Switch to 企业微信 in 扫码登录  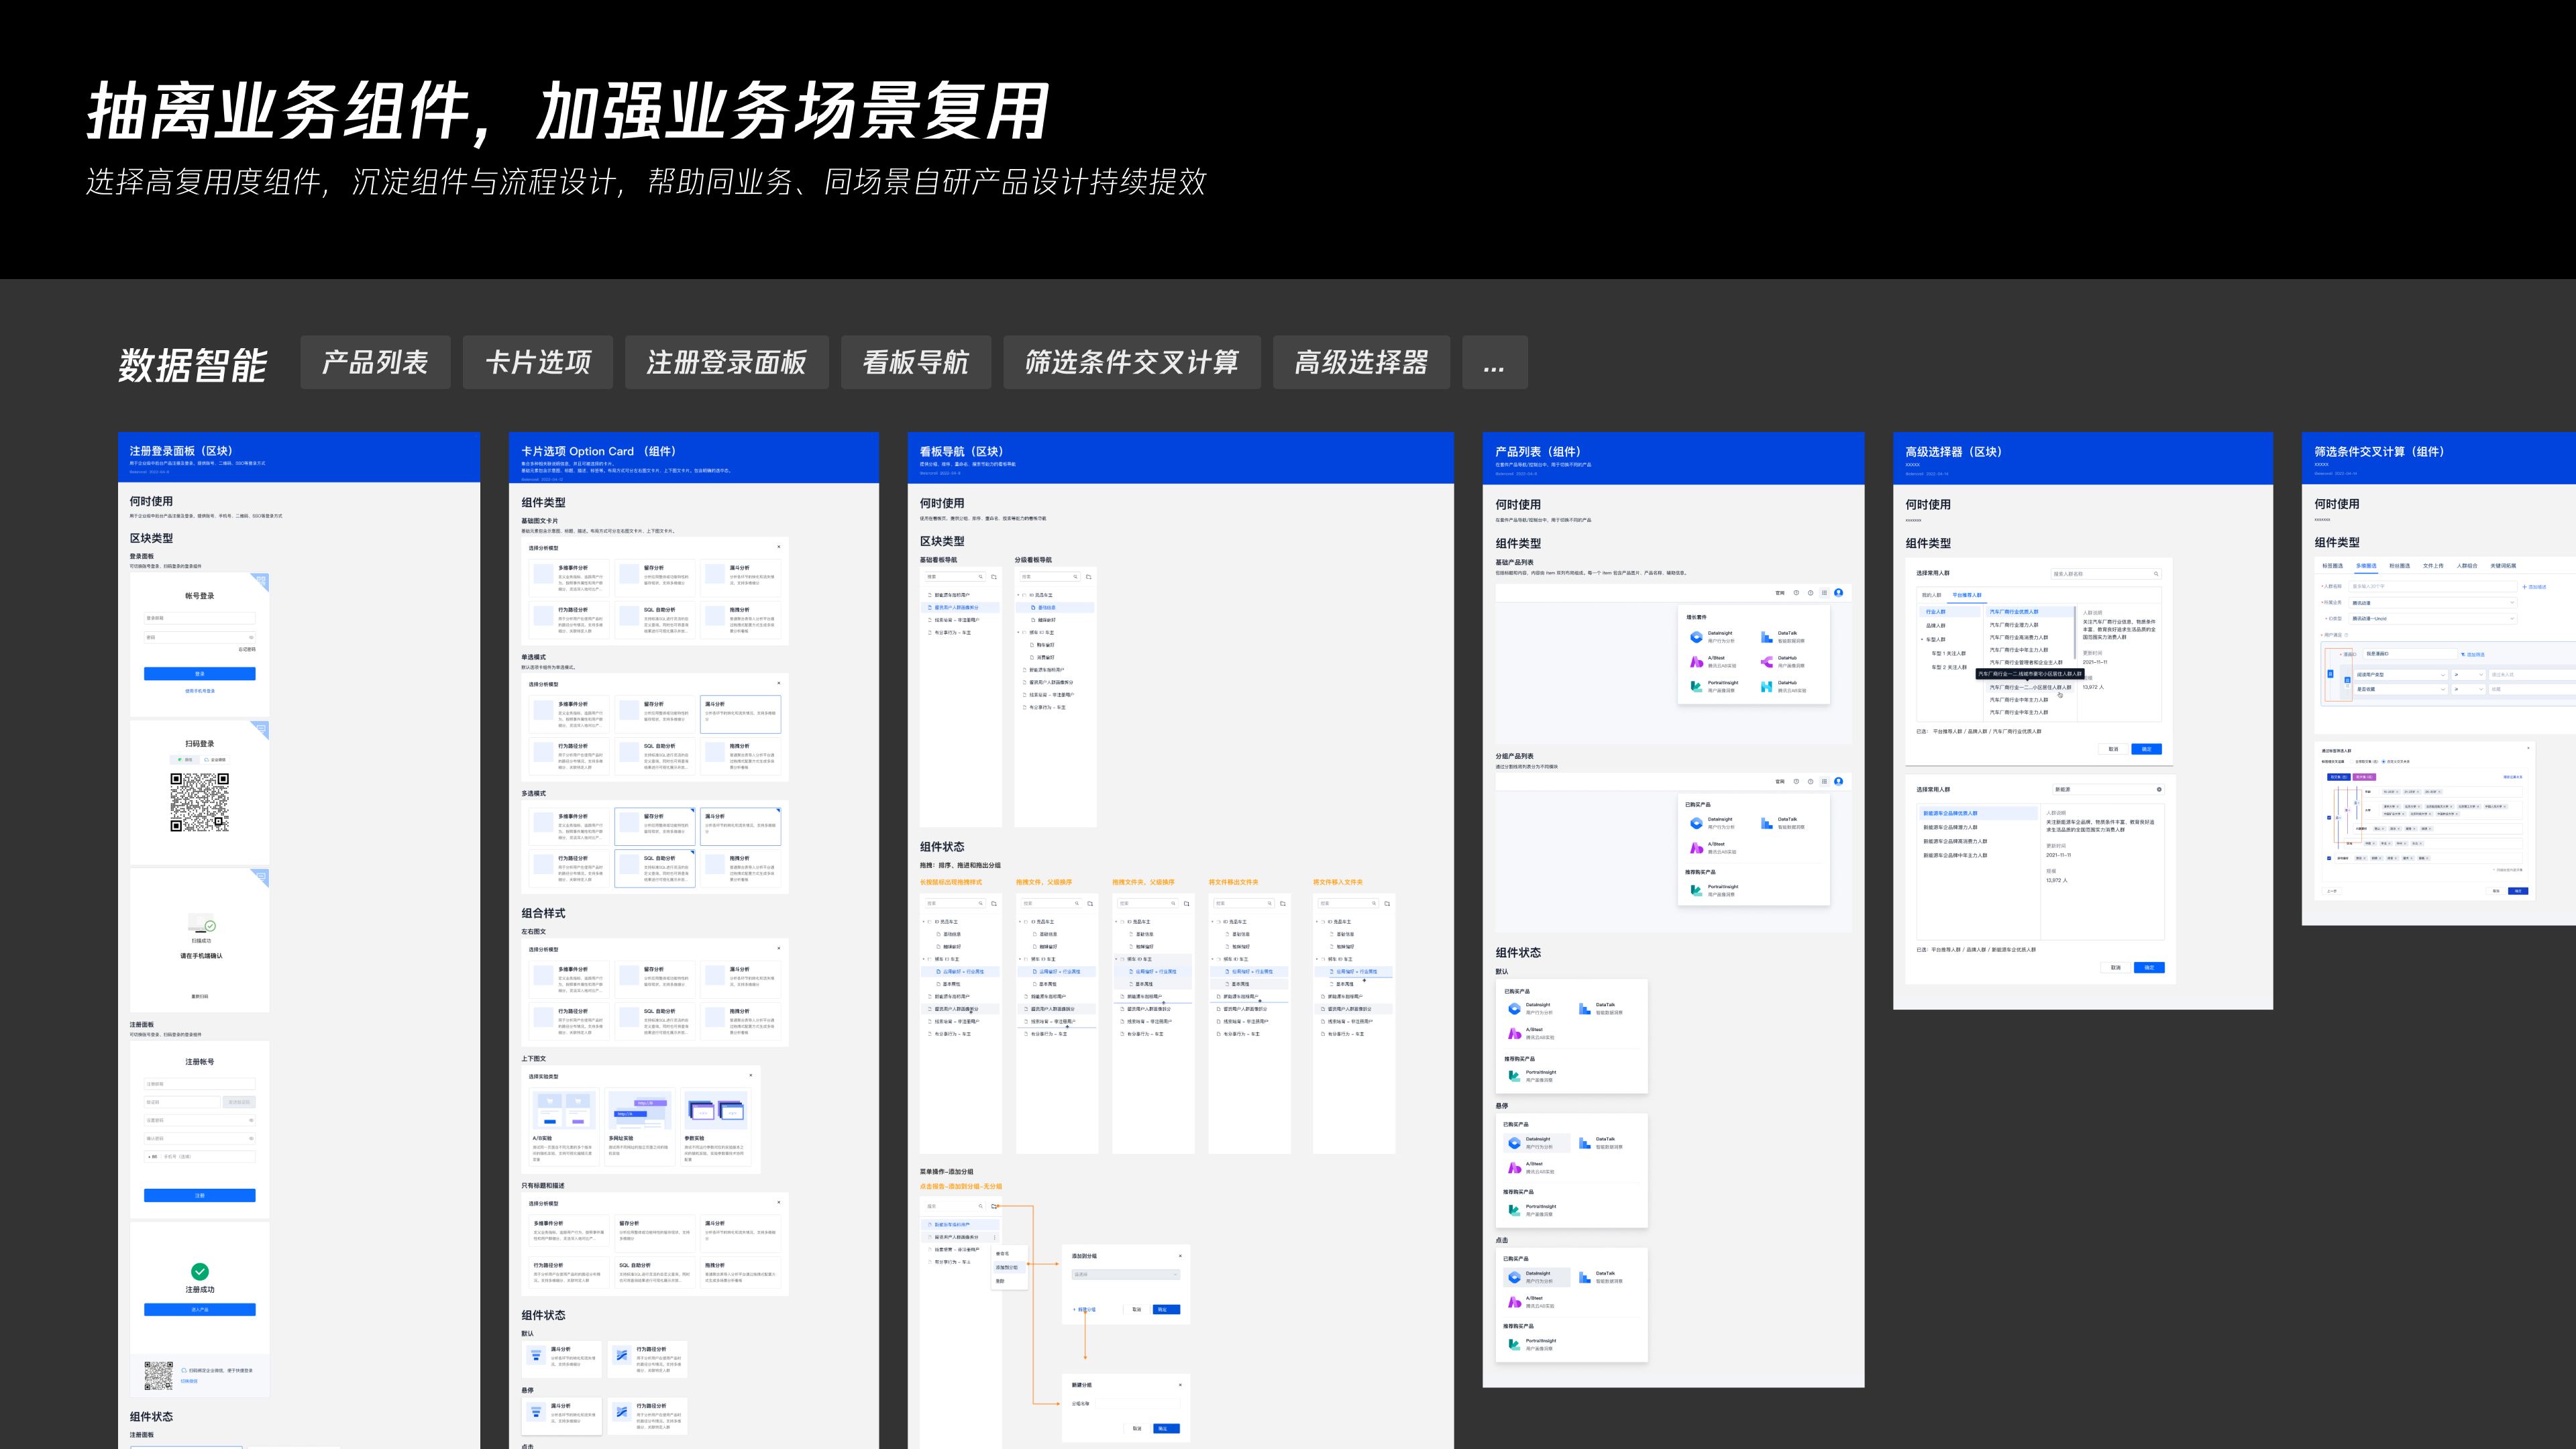(215, 760)
